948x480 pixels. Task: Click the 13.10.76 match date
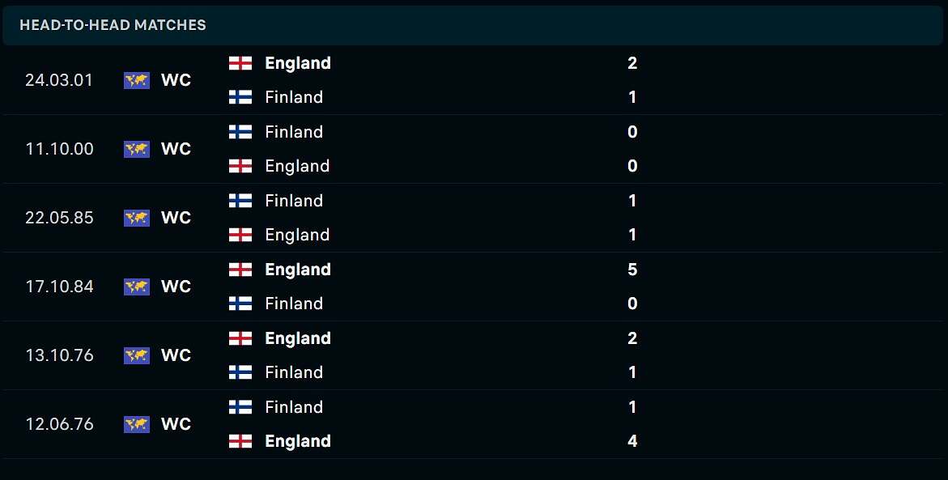[x=59, y=355]
